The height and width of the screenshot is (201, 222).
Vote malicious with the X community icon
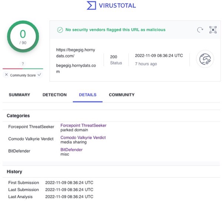click(6, 75)
